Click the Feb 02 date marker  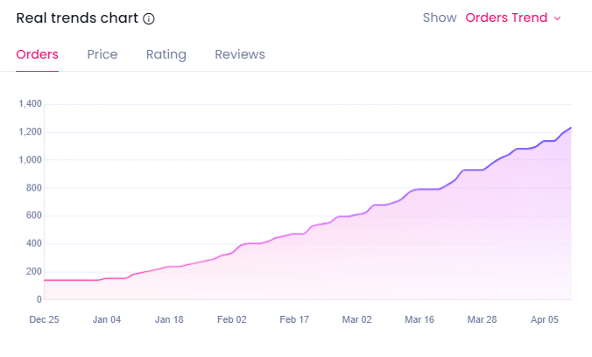232,320
